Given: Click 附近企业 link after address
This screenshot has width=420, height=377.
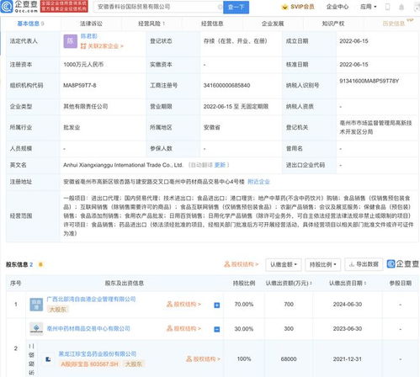Looking at the screenshot, I should [258, 182].
